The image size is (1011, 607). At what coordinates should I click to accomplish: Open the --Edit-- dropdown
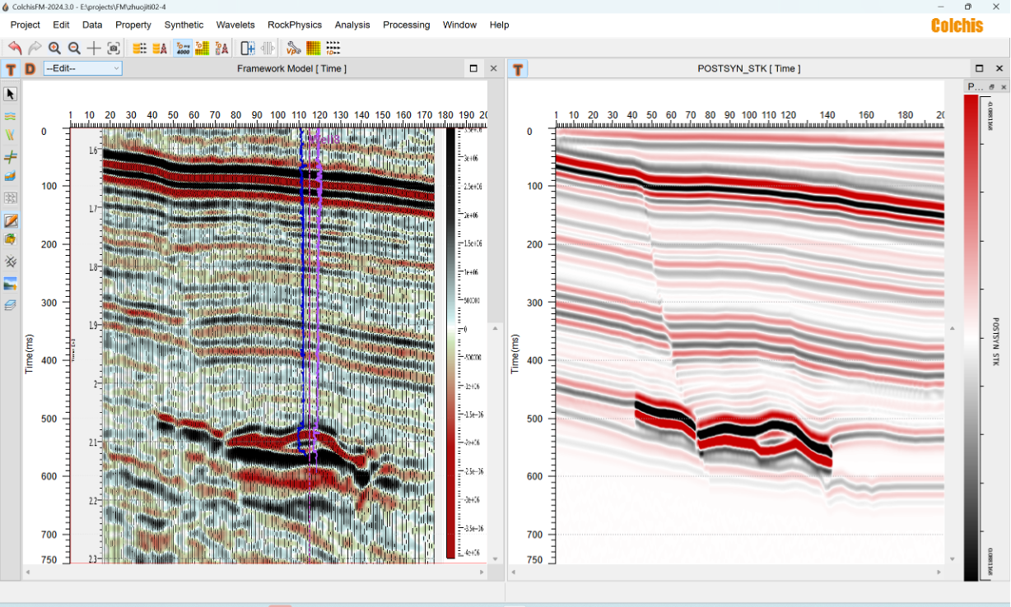(x=83, y=68)
